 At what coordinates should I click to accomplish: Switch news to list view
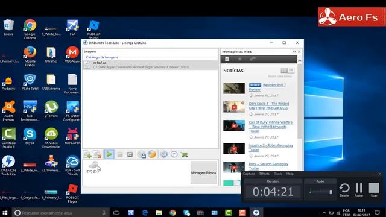(x=291, y=70)
